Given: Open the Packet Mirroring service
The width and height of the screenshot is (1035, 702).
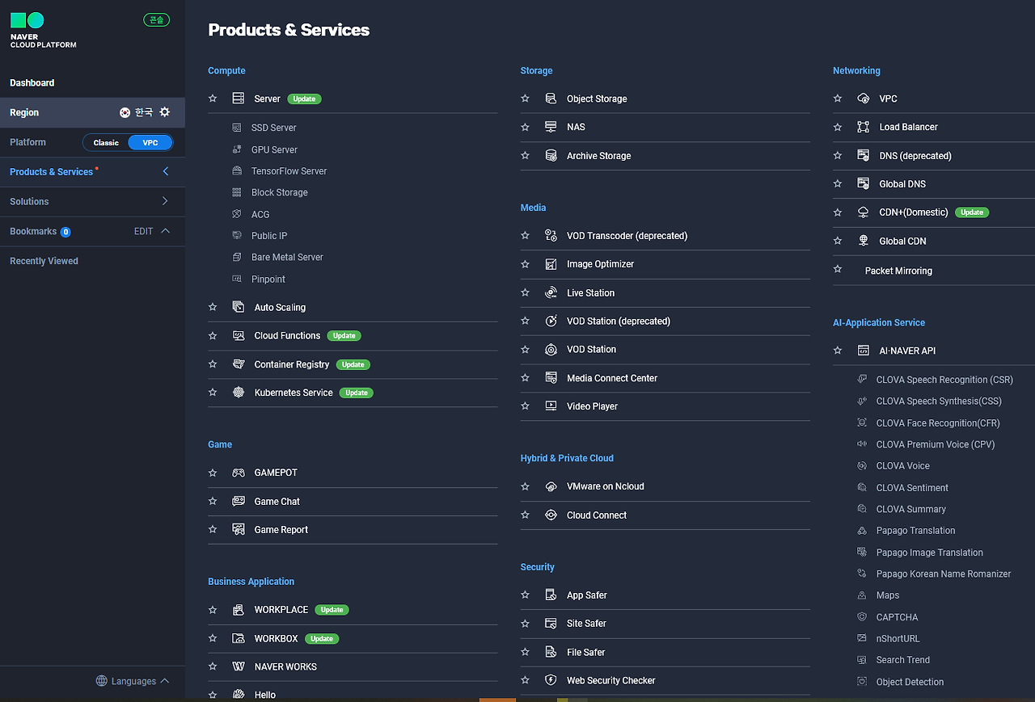Looking at the screenshot, I should tap(898, 271).
